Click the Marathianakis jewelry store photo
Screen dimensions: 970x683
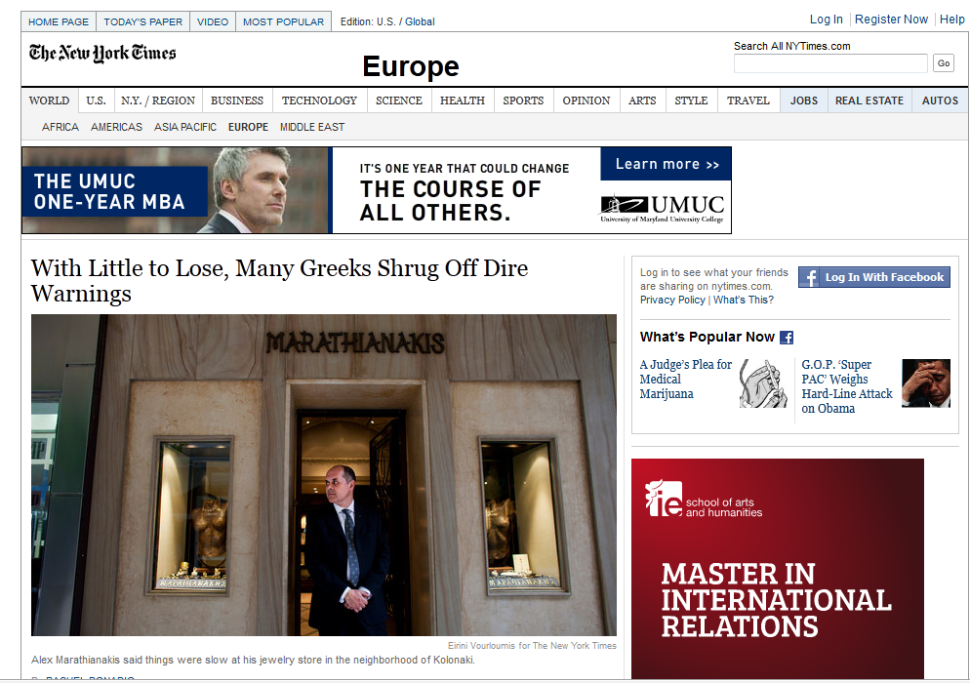324,474
